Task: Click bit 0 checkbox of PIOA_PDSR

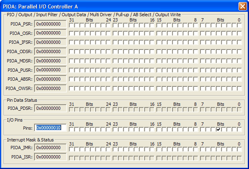Action: tap(239, 109)
